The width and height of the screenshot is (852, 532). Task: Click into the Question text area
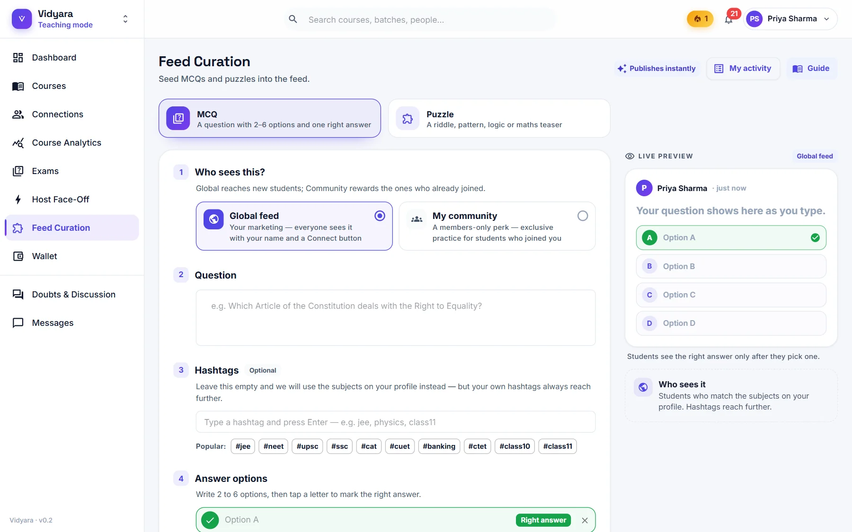396,318
